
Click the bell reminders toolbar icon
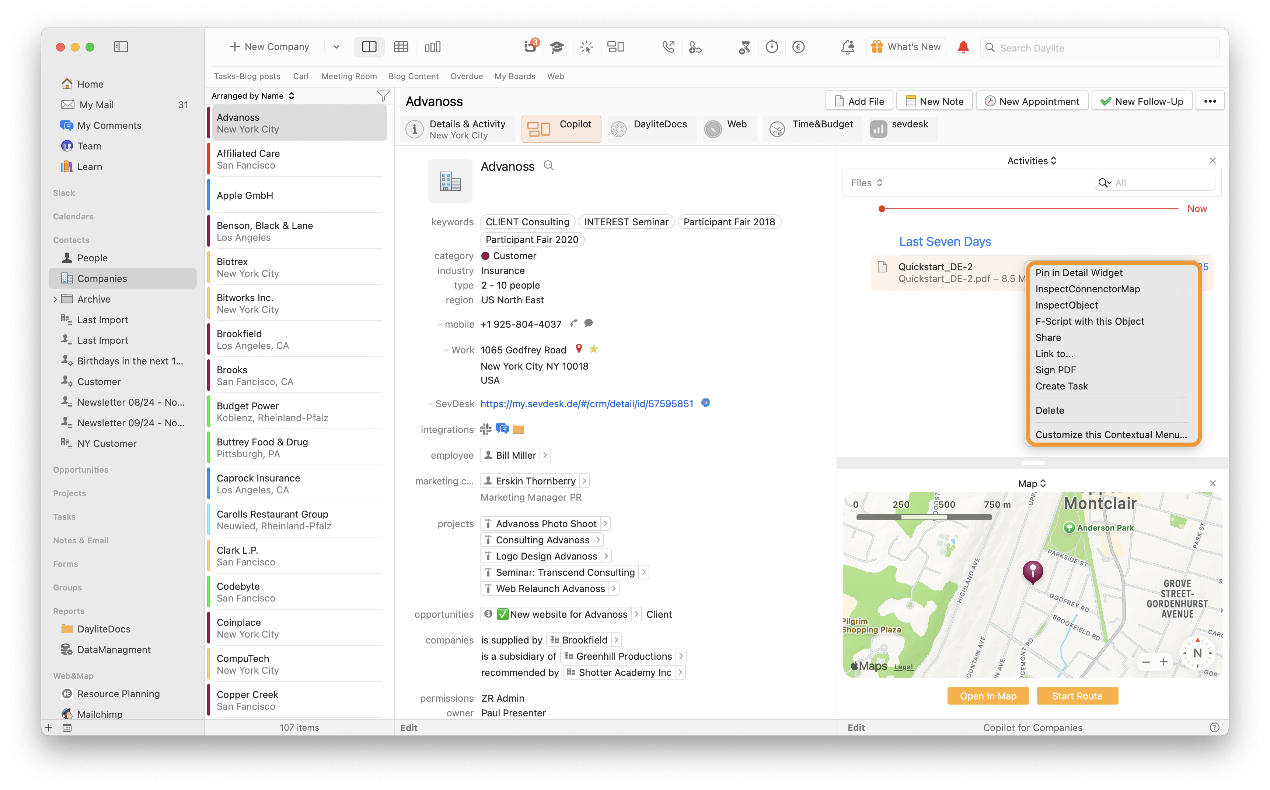(847, 47)
